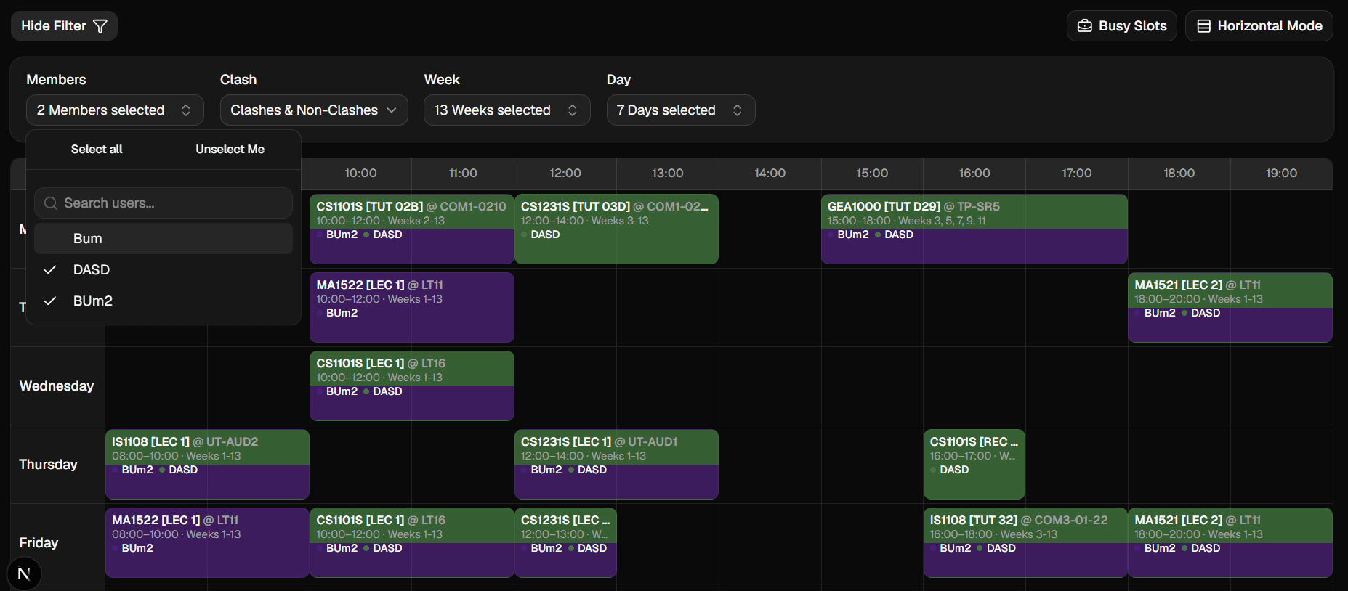Click MA1522 [LEC 1] 10:00–12:00 card
The width and height of the screenshot is (1348, 591).
[x=412, y=307]
